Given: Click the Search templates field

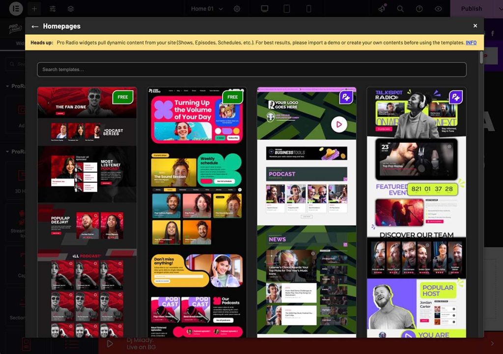Looking at the screenshot, I should (x=251, y=70).
